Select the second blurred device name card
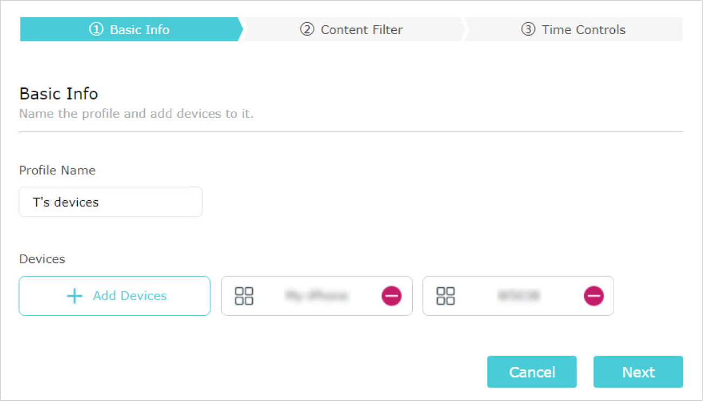The image size is (703, 401). coord(518,296)
